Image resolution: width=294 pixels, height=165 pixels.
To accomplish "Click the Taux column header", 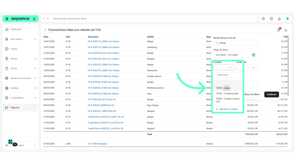I will click(68, 37).
